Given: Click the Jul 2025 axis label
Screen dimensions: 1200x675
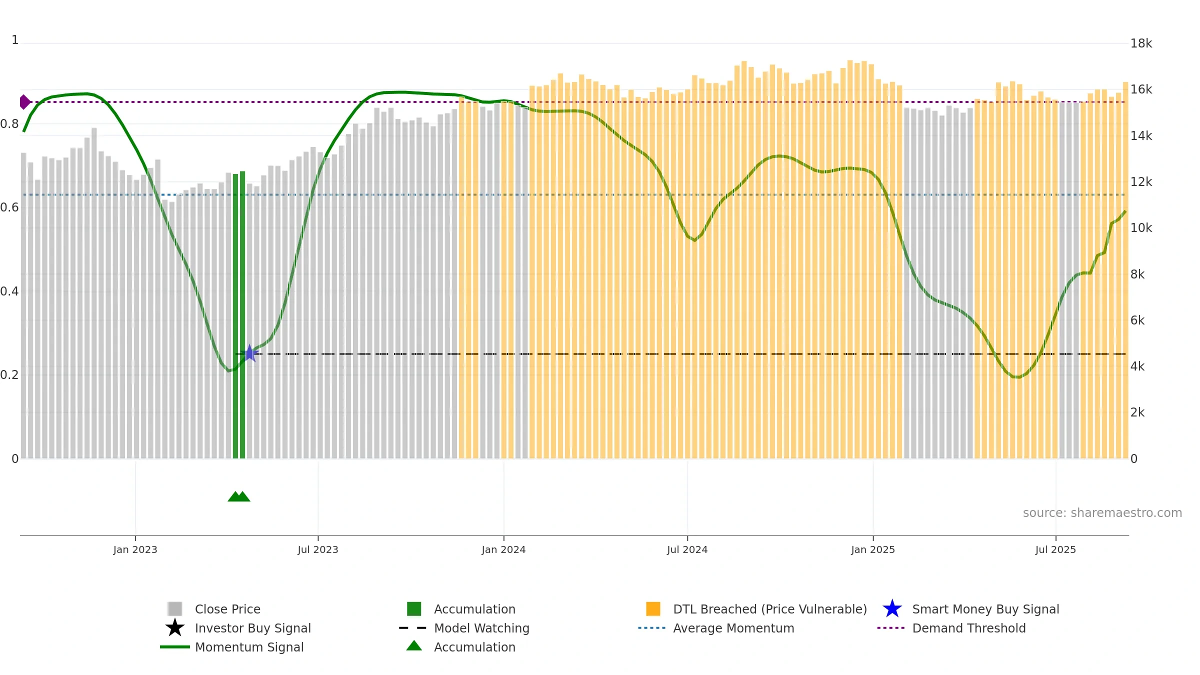Looking at the screenshot, I should tap(1055, 550).
